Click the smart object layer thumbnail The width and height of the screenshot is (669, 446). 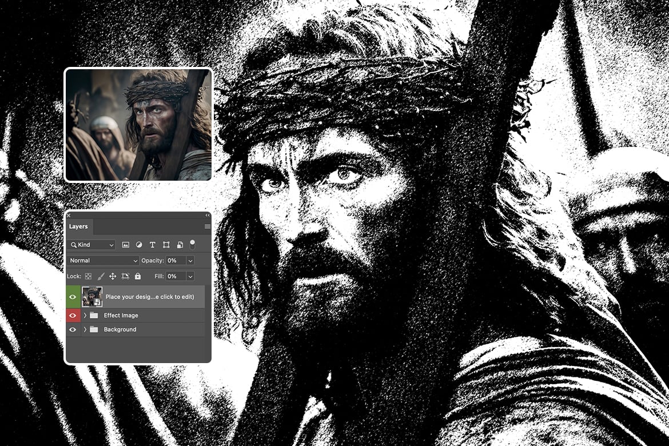pyautogui.click(x=91, y=297)
